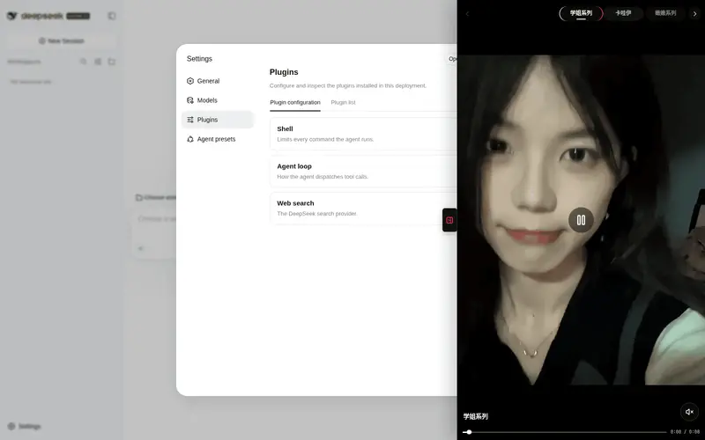Click the 0:00 / 0:08 time readout
This screenshot has width=705, height=440.
685,432
